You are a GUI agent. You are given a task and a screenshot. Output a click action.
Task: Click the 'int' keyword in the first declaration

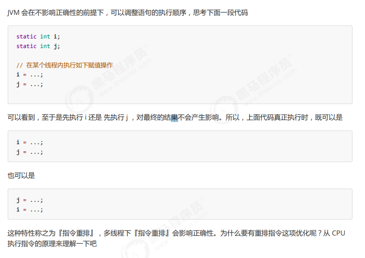[x=45, y=37]
